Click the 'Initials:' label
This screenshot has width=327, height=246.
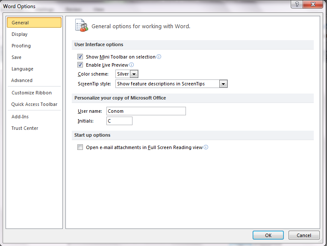pos(85,121)
